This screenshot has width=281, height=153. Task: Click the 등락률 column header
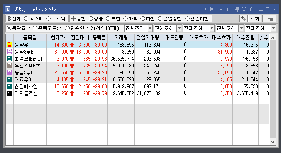tap(99, 38)
